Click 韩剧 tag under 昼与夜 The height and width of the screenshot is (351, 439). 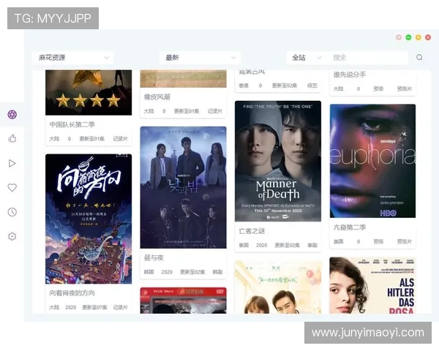tap(217, 272)
